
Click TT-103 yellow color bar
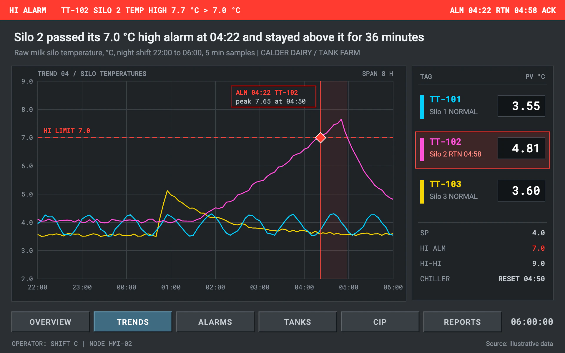coord(422,192)
